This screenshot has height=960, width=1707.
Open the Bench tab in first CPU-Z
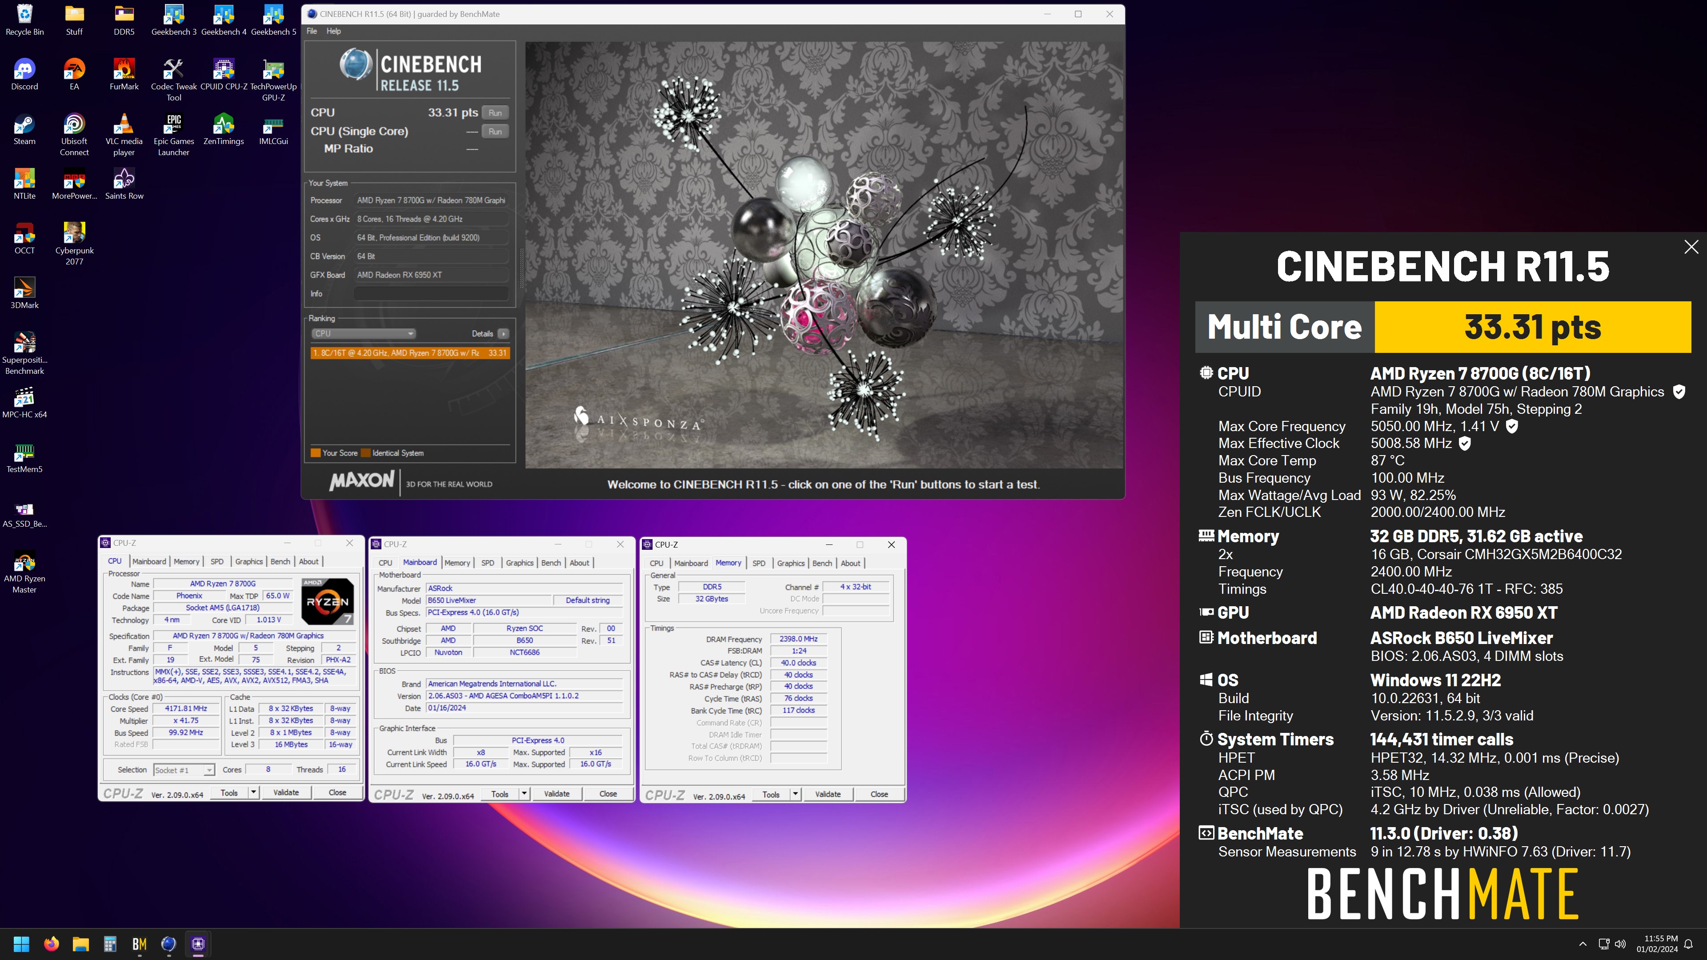(x=280, y=561)
